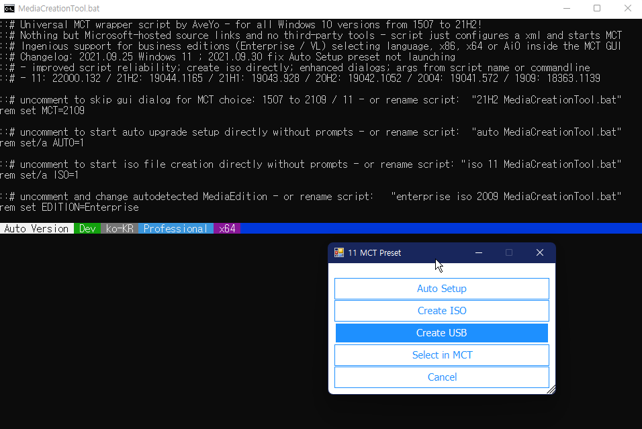The image size is (642, 429).
Task: Click the MediaCreationTool.bat console icon
Action: coord(9,9)
